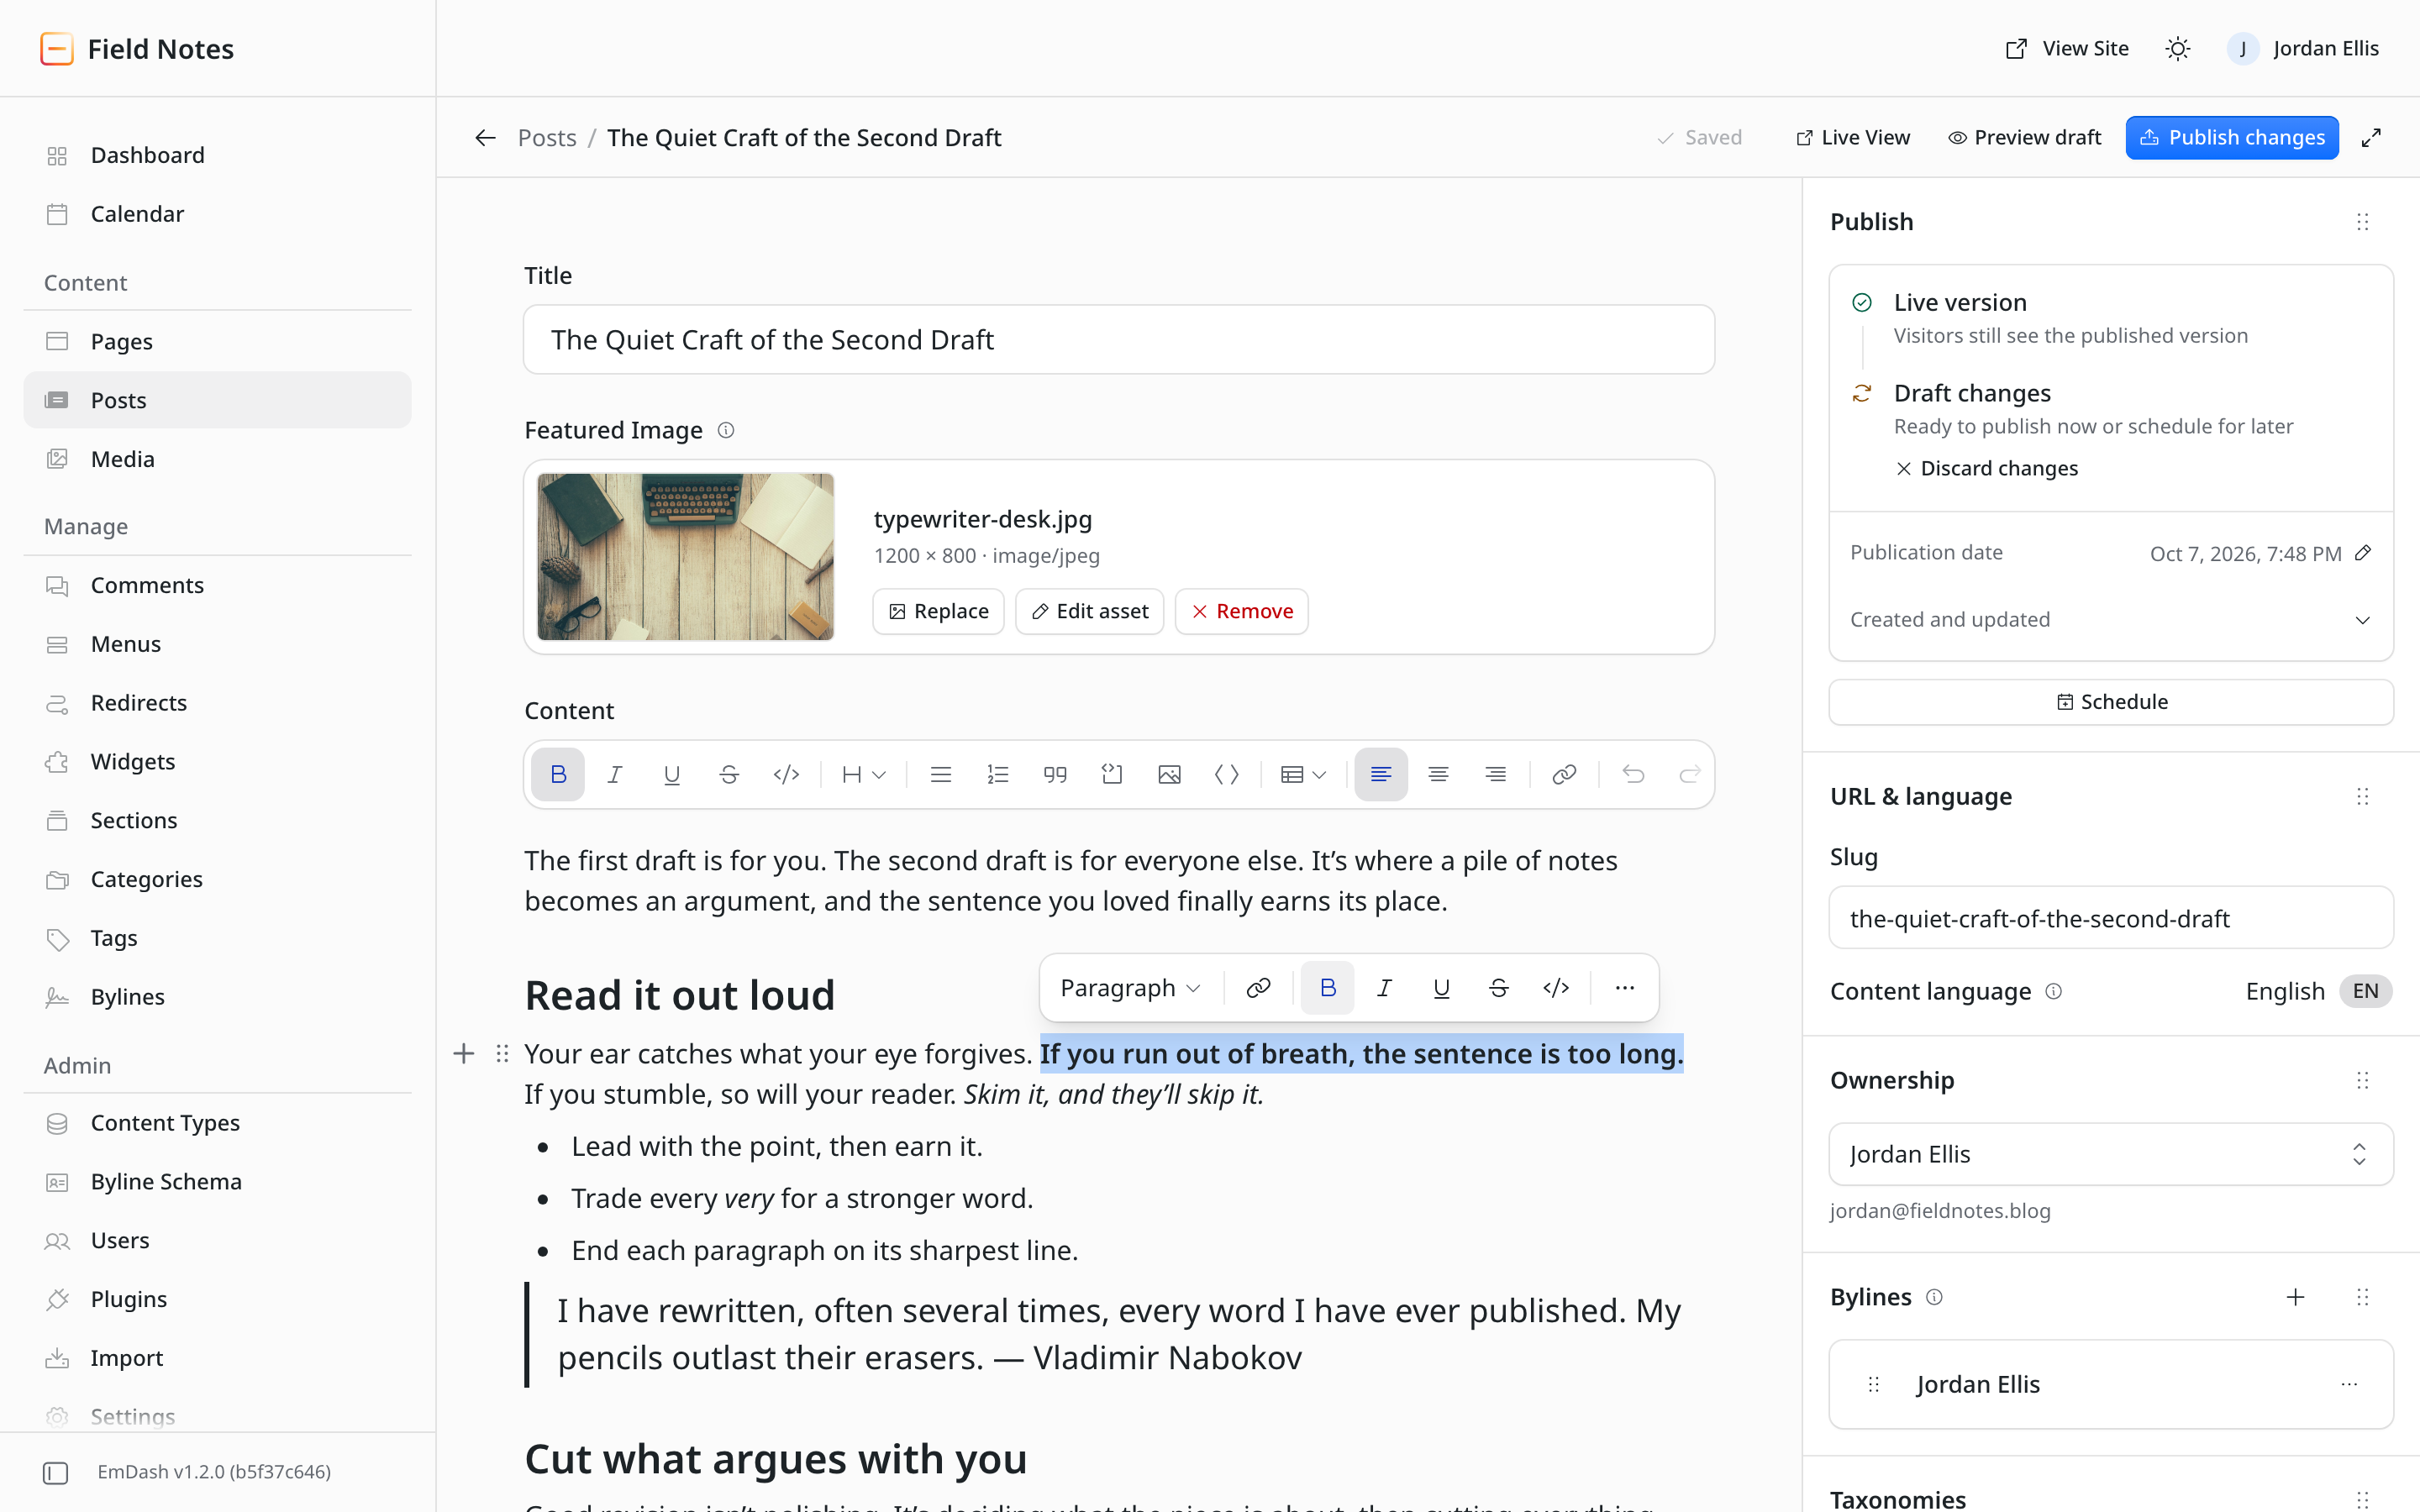This screenshot has height=1512, width=2420.
Task: Click into the Slug input field
Action: click(x=2110, y=918)
